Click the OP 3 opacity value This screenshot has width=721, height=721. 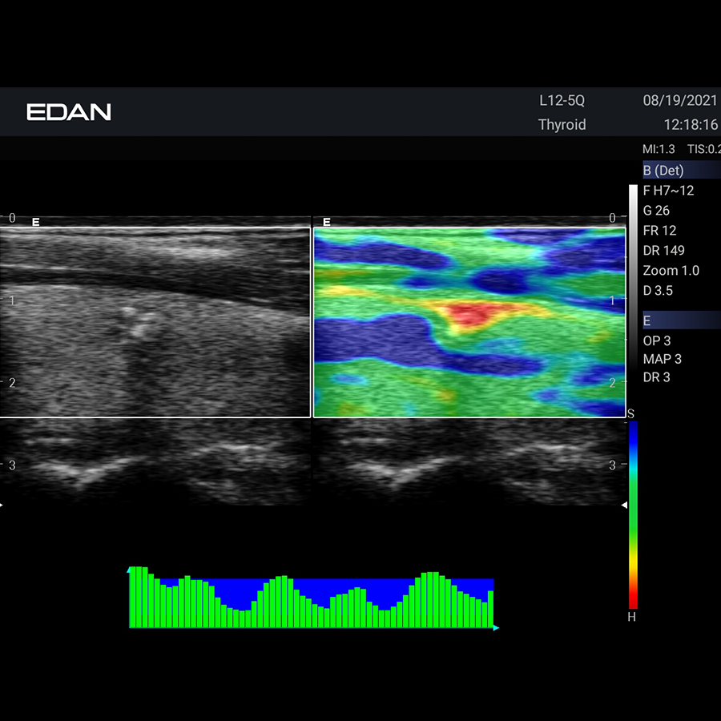(657, 340)
